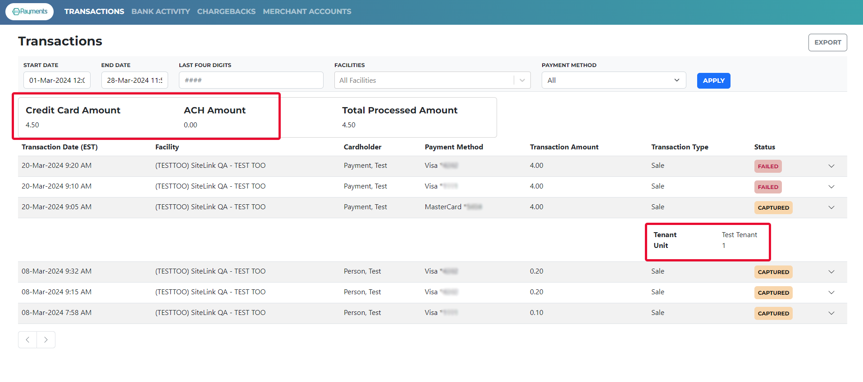Click amount 0.10 in 7:58 AM row
Image resolution: width=863 pixels, height=382 pixels.
536,313
